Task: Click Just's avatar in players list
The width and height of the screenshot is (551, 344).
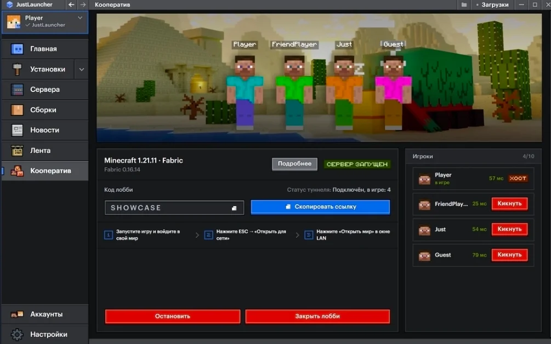Action: (x=424, y=230)
